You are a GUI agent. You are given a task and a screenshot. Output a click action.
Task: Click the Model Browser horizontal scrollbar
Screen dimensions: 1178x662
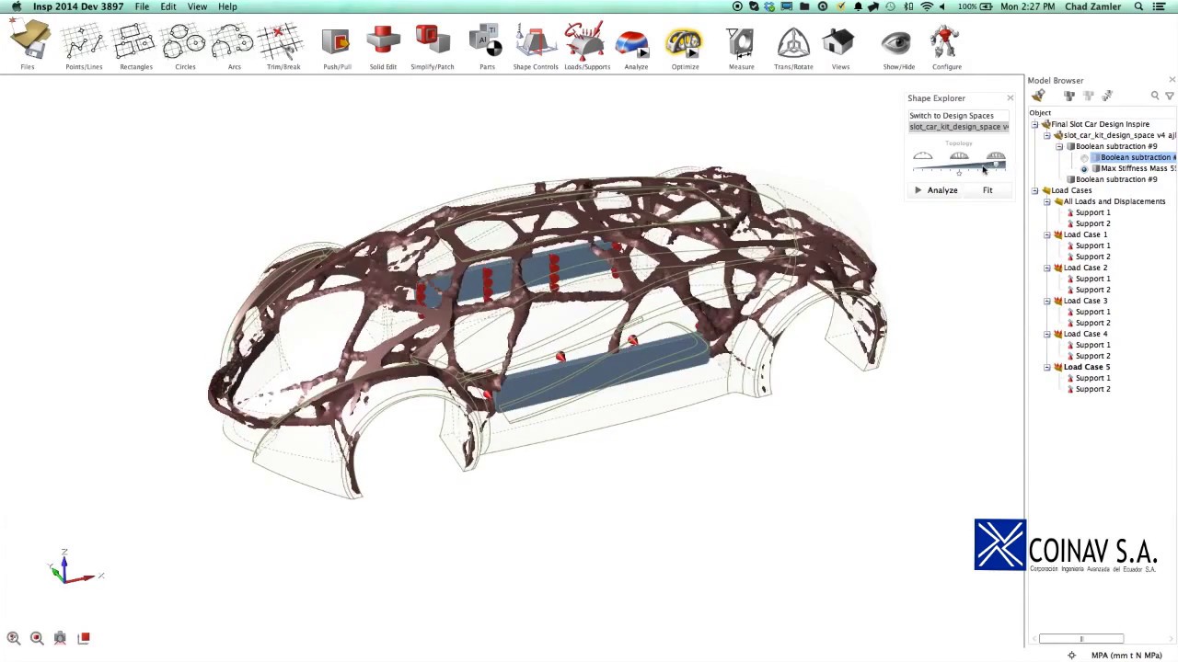click(x=1081, y=638)
